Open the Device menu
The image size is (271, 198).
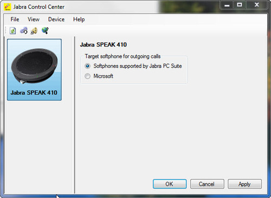[x=56, y=19]
